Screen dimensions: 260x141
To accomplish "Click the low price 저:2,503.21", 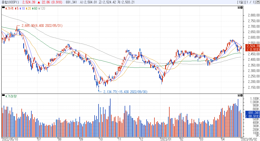I will point(126,2).
